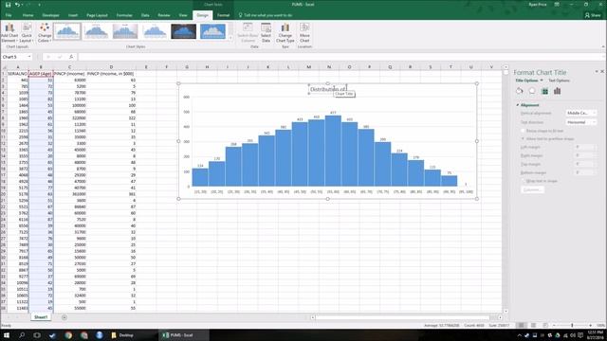
Task: Open Change Colors palette
Action: point(45,32)
